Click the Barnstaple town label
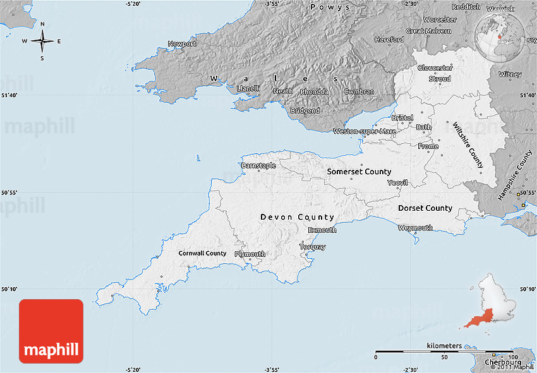The image size is (537, 373). (258, 165)
